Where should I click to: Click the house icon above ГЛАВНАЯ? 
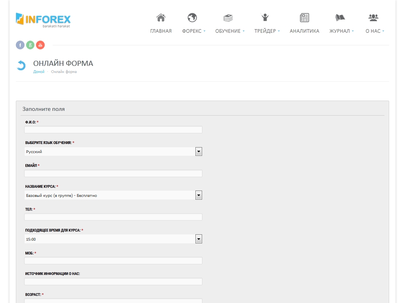(x=161, y=18)
